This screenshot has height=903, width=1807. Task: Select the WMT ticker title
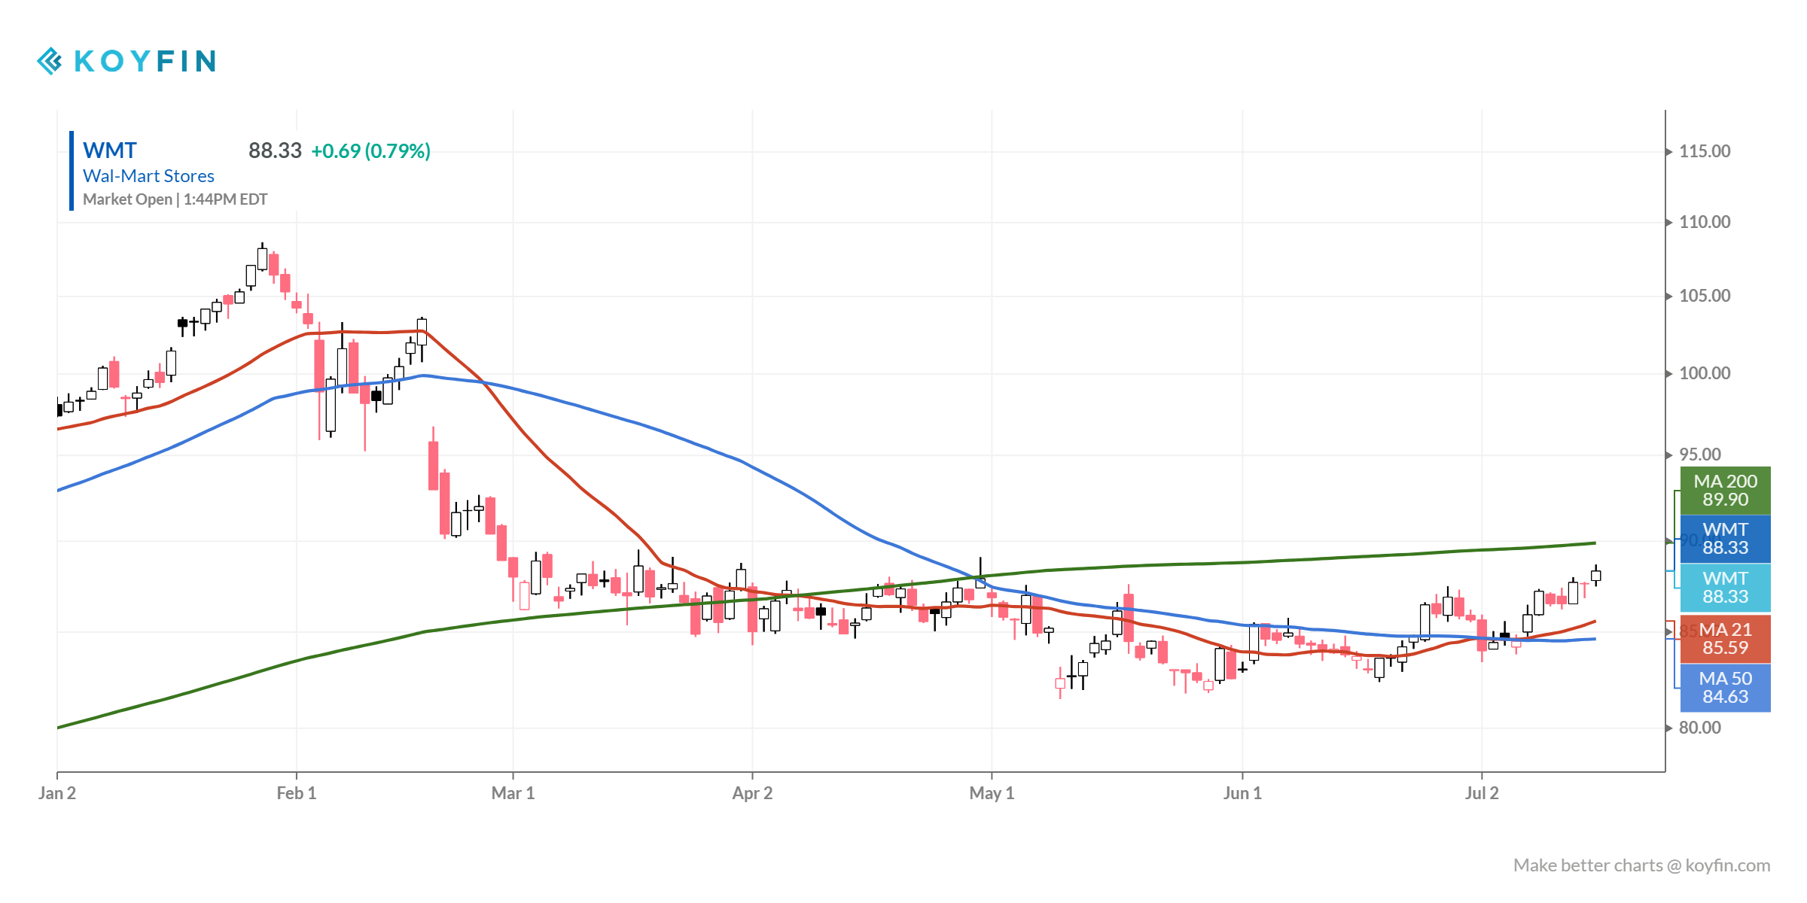pos(109,150)
